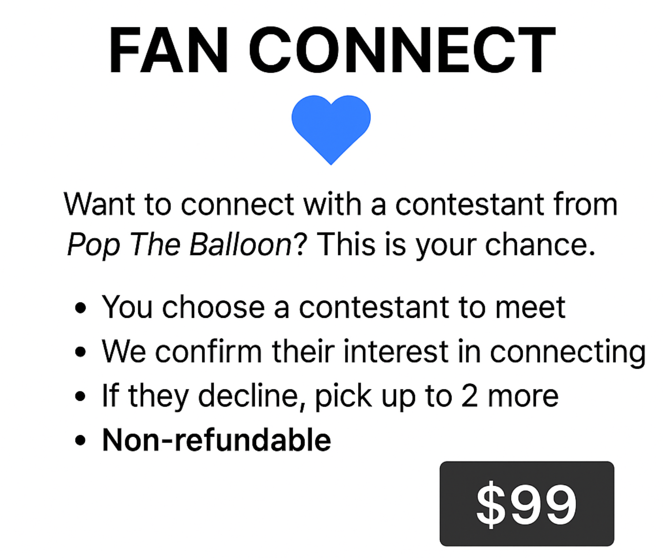Click 'You choose a contestant to meet' bullet

click(334, 307)
